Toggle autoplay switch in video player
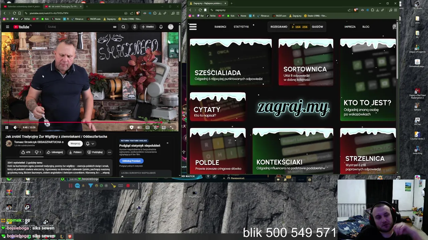 click(139, 127)
